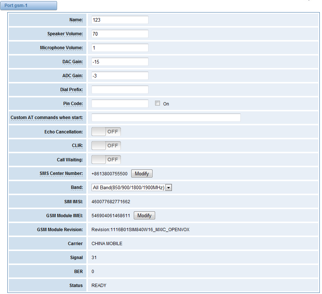This screenshot has width=322, height=294.
Task: Click the GSM Module Revision label
Action: coord(60,230)
